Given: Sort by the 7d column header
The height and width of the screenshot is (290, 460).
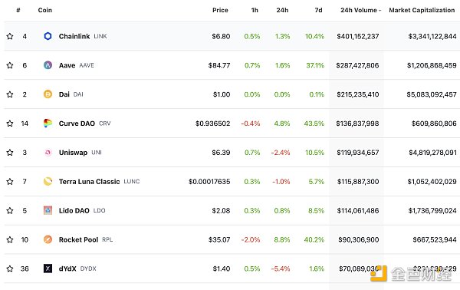Looking at the screenshot, I should 319,10.
